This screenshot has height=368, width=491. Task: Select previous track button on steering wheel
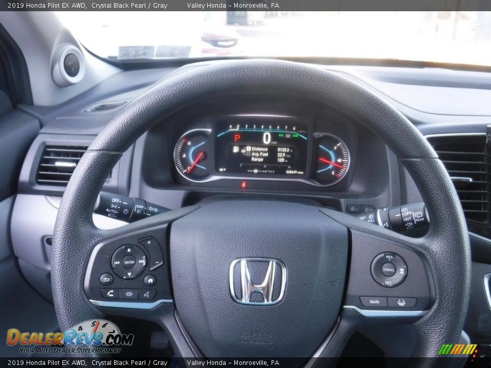pos(117,263)
